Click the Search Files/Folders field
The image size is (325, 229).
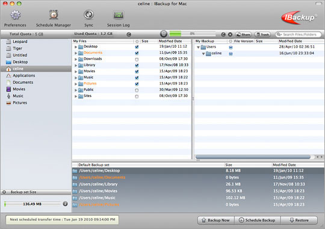299,34
